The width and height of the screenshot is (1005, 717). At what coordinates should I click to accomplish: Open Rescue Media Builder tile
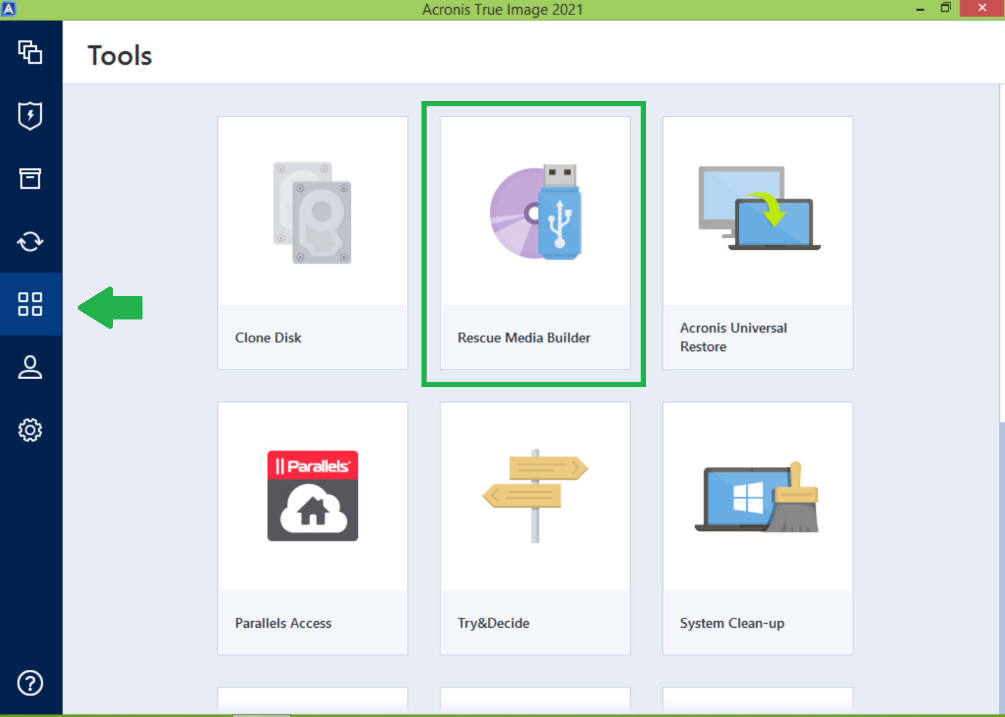[535, 243]
